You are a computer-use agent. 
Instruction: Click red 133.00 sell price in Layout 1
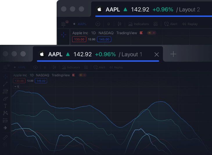pos(19,81)
